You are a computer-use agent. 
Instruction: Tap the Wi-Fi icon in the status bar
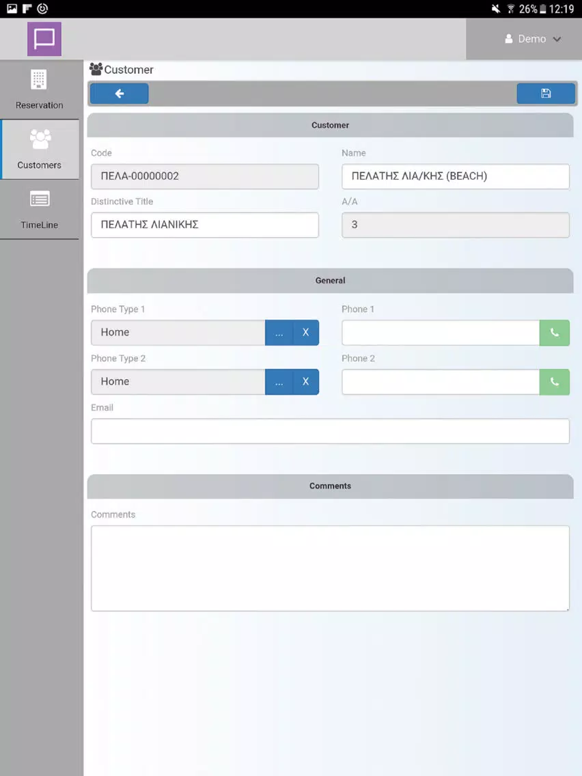511,9
